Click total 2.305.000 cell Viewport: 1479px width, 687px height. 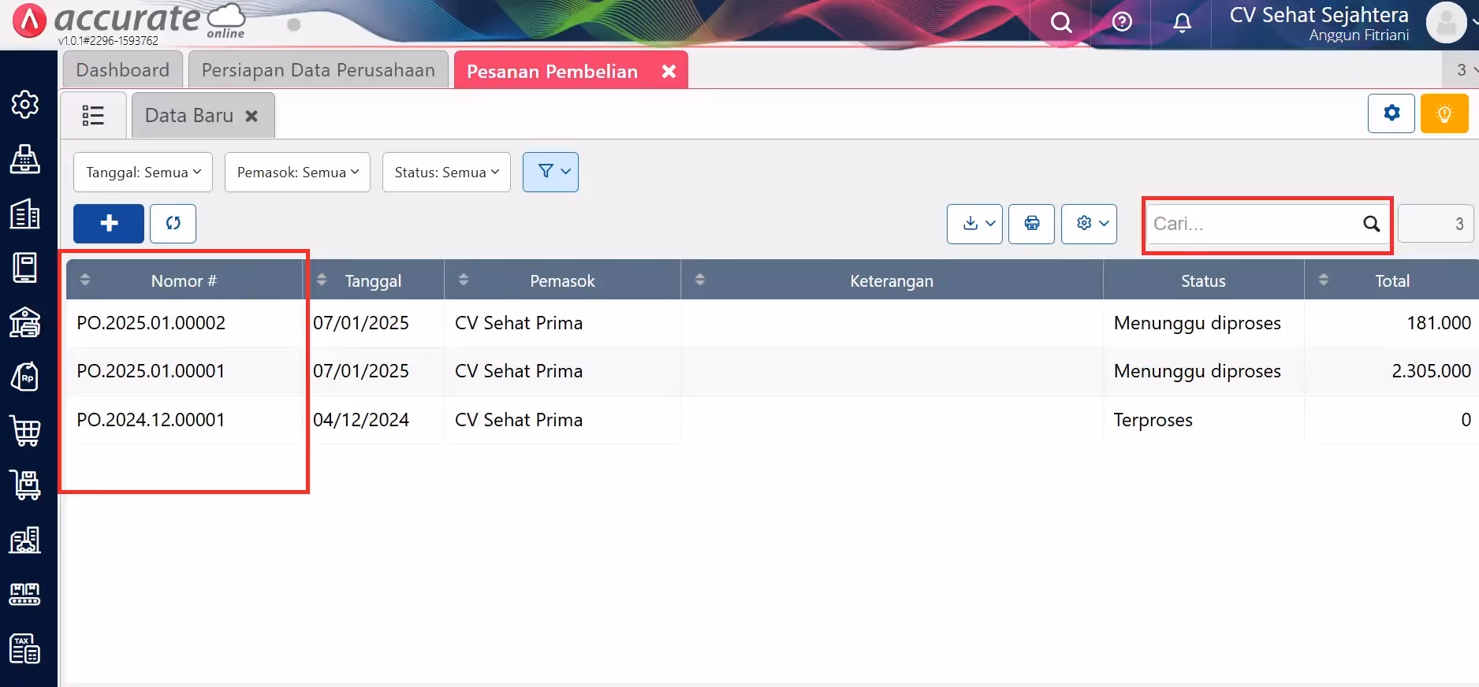[1431, 371]
